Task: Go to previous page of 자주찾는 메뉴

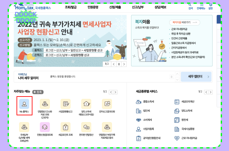Action: (111, 92)
